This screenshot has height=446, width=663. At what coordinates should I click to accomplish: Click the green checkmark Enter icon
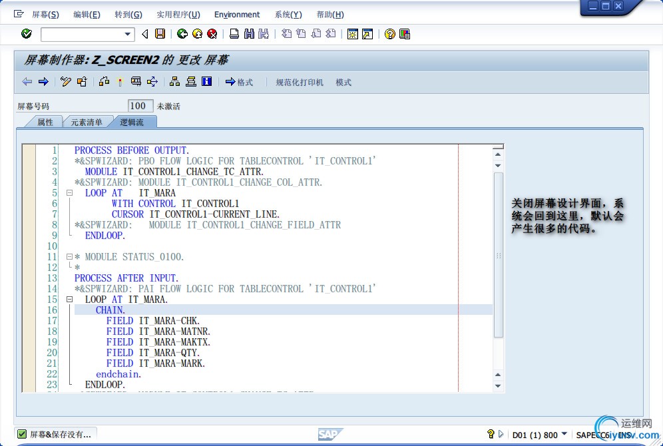pyautogui.click(x=27, y=34)
